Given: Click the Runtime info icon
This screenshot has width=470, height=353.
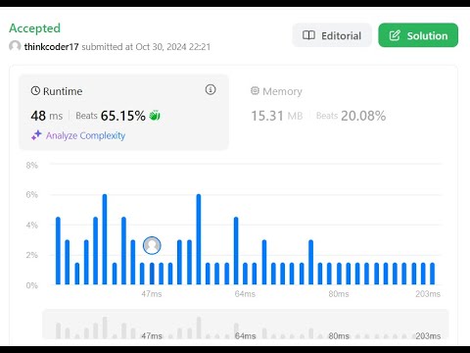Looking at the screenshot, I should tap(211, 89).
